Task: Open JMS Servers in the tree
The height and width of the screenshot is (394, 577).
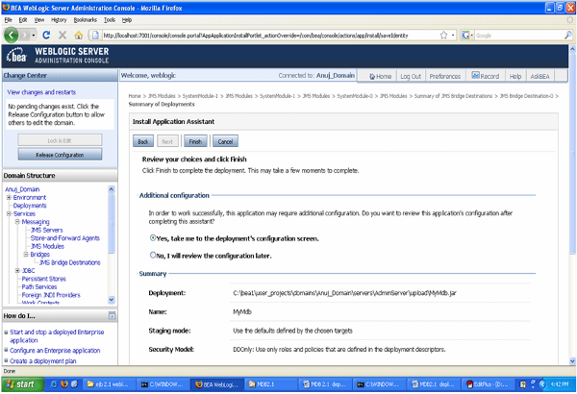Action: 47,230
